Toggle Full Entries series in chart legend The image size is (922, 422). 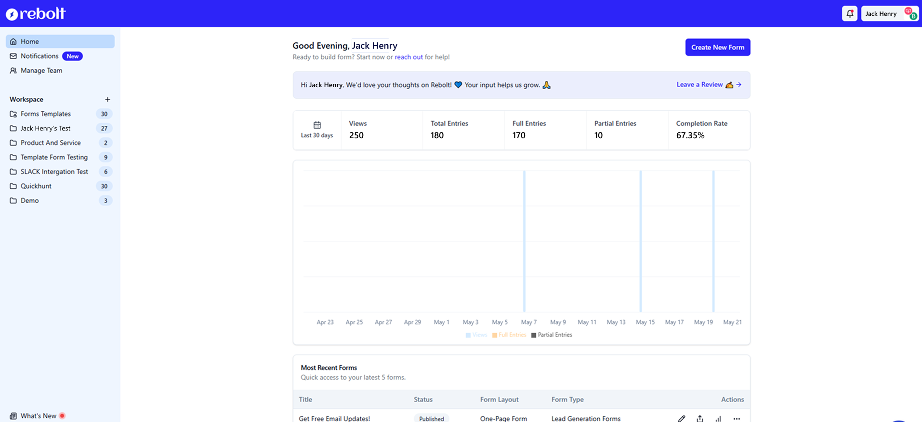coord(509,335)
